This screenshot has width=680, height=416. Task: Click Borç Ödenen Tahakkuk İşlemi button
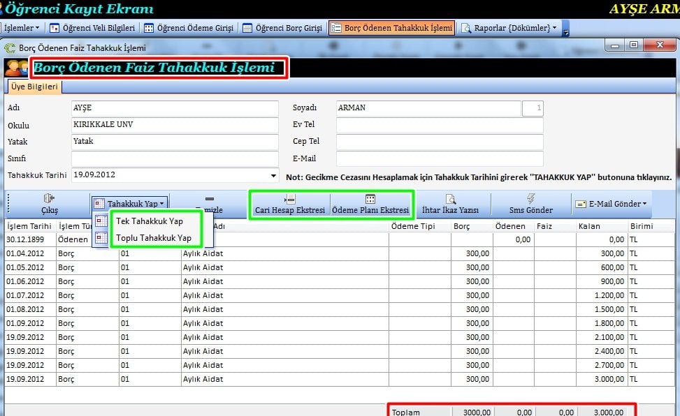coord(391,28)
